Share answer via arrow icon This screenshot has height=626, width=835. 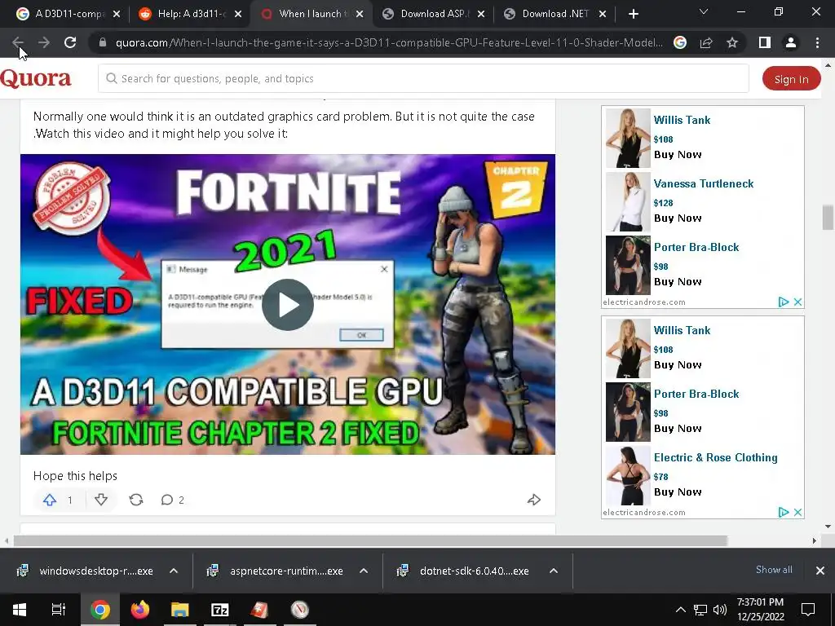533,500
